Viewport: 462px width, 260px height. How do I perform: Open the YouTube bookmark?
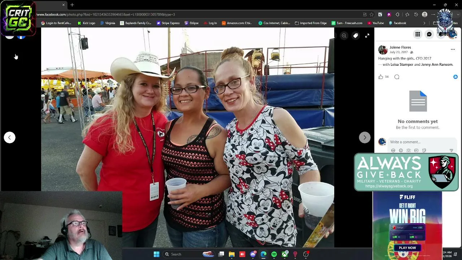[x=376, y=23]
